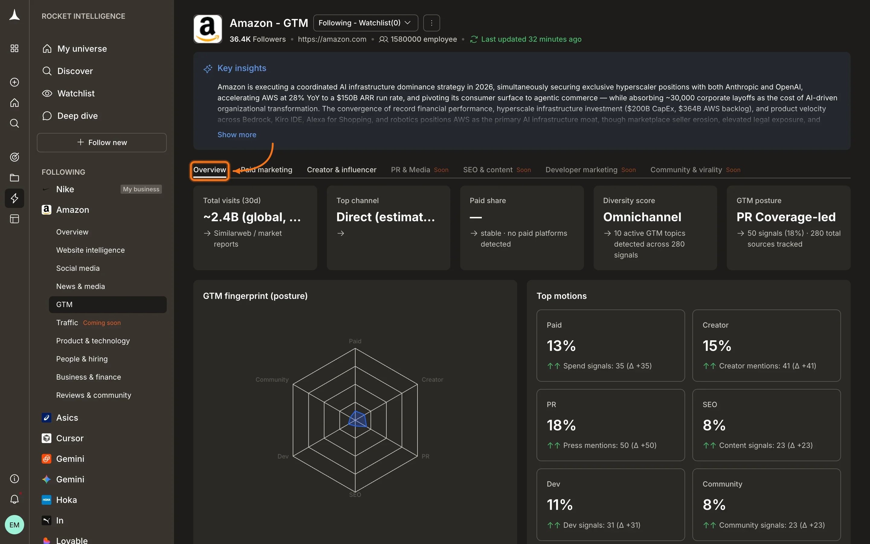Screen dimensions: 870x544
Task: Click the Hoka logo icon in the sidebar
Action: (x=47, y=500)
